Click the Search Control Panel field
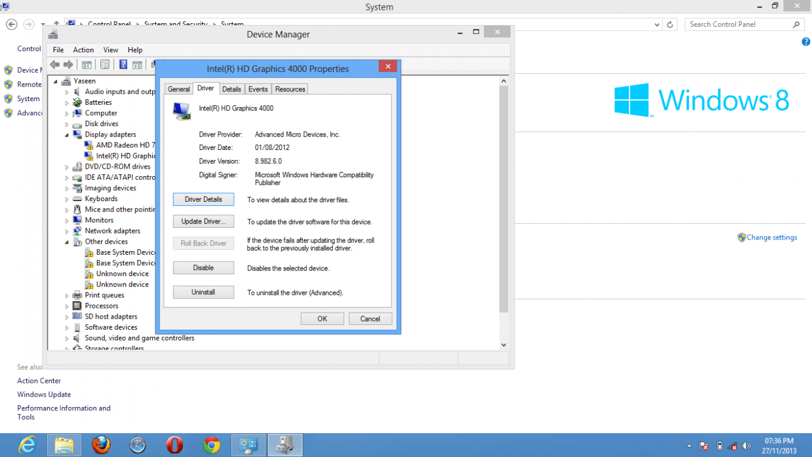The height and width of the screenshot is (457, 812). [x=745, y=24]
